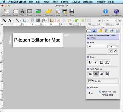Switch to layout tab in inspector
The image size is (123, 112).
106,31
